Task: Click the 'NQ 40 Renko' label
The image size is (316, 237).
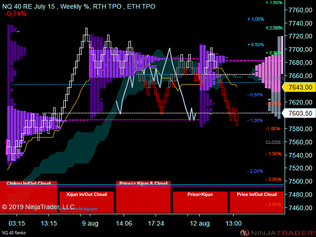Action: click(14, 233)
